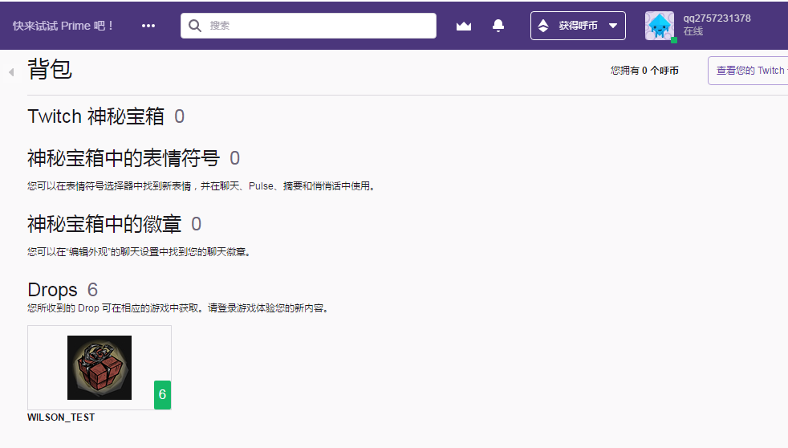Screen dimensions: 788x448
Task: Click the 您拥有 0 个呼币 balance text
Action: (x=644, y=71)
